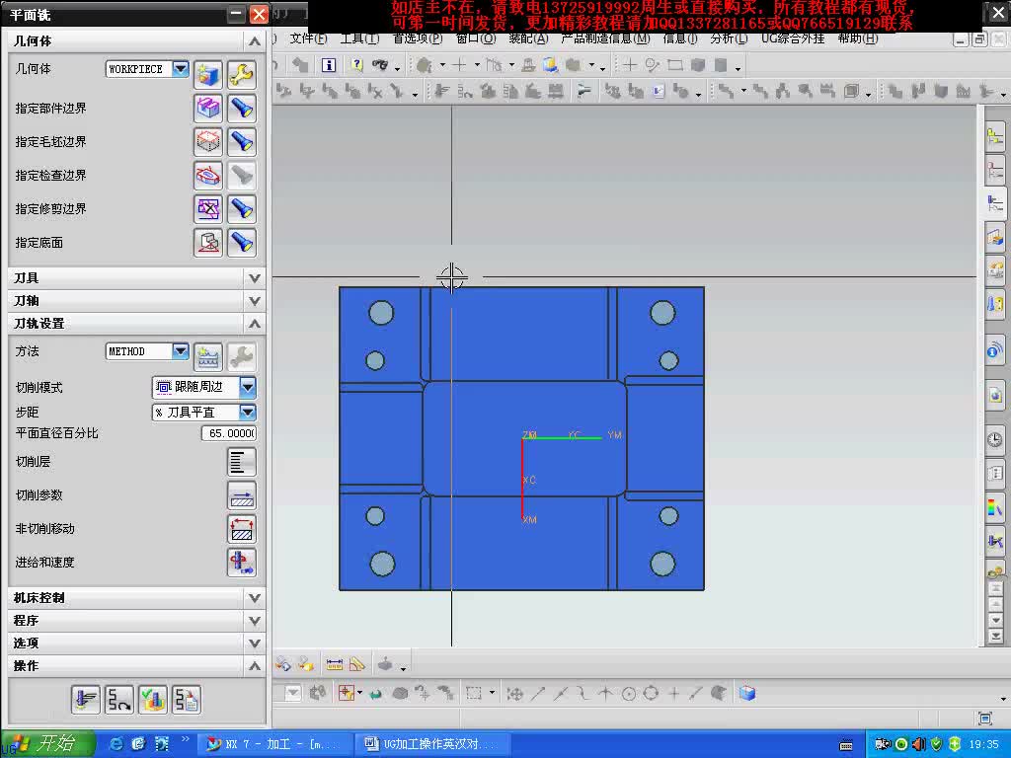The image size is (1011, 758).
Task: Select the specify part boundary icon
Action: (207, 109)
